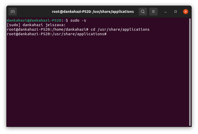This screenshot has width=198, height=134.
Task: Open the hamburger menu
Action: [153, 12]
